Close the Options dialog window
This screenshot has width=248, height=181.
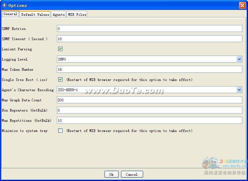242,5
